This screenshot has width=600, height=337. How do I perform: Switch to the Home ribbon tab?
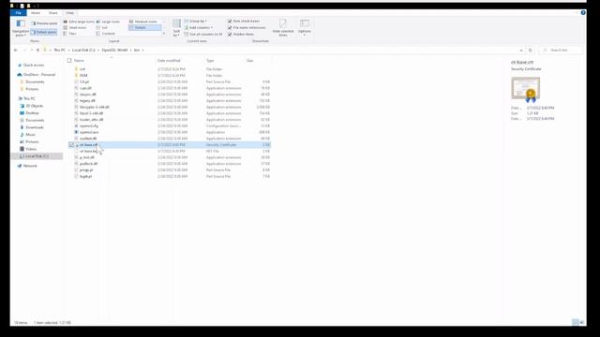click(x=36, y=13)
